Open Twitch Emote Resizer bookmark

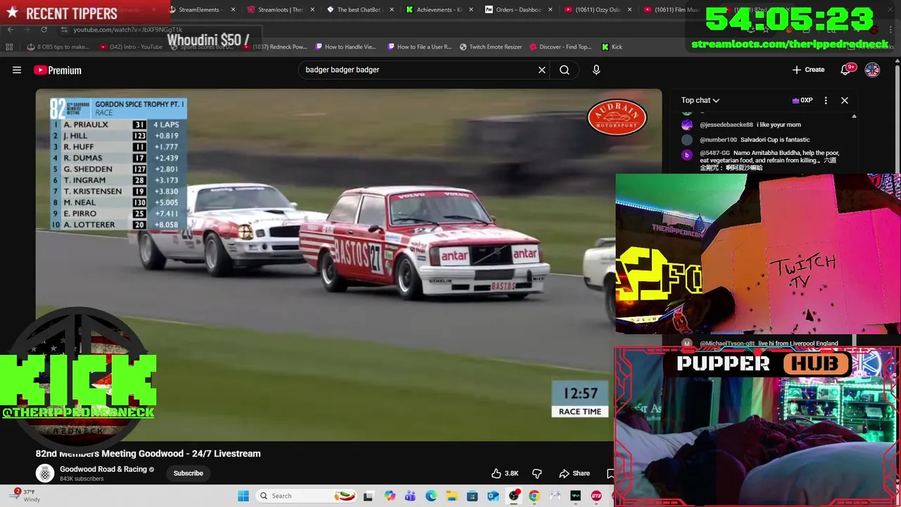pyautogui.click(x=491, y=46)
